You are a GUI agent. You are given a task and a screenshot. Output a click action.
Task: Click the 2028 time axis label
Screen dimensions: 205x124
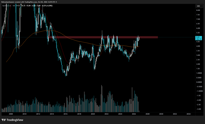(x=147, y=114)
